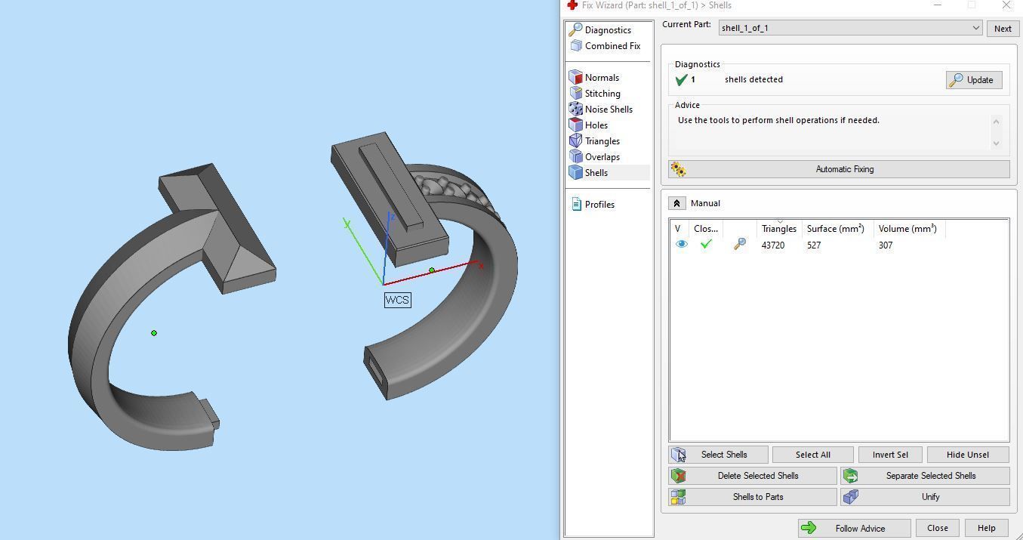Open the Triangles fix page
Screen dimensions: 1023x540
[x=602, y=141]
